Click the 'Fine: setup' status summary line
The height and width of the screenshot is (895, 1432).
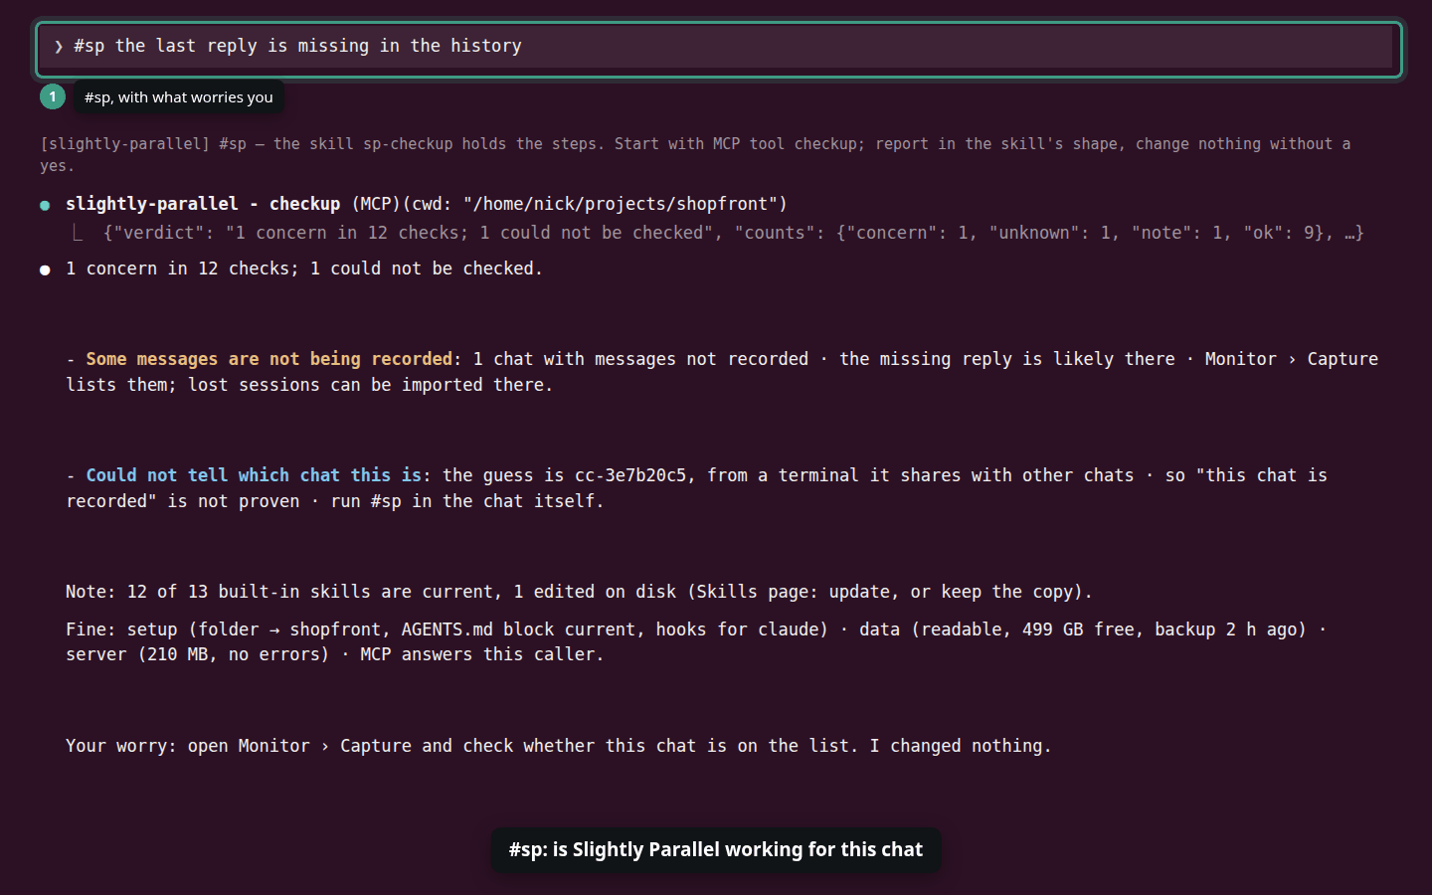pos(696,641)
